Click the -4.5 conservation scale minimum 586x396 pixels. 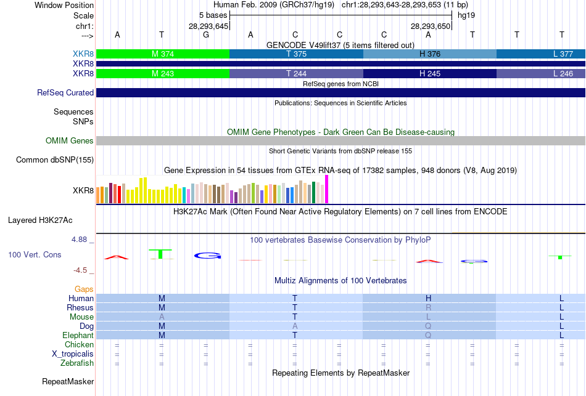pyautogui.click(x=80, y=270)
